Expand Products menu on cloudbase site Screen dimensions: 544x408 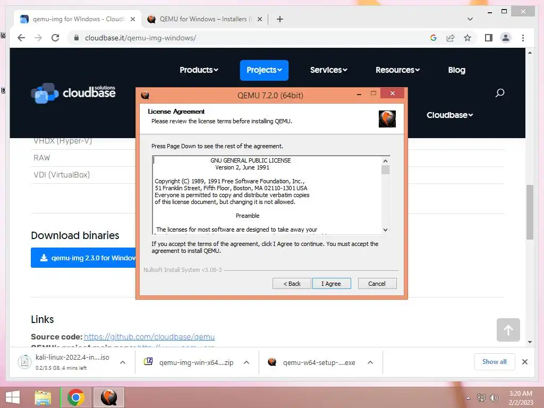(x=199, y=70)
